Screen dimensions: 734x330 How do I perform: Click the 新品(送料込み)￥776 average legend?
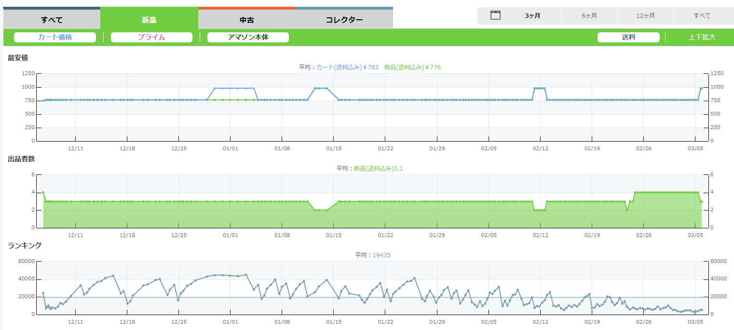412,67
